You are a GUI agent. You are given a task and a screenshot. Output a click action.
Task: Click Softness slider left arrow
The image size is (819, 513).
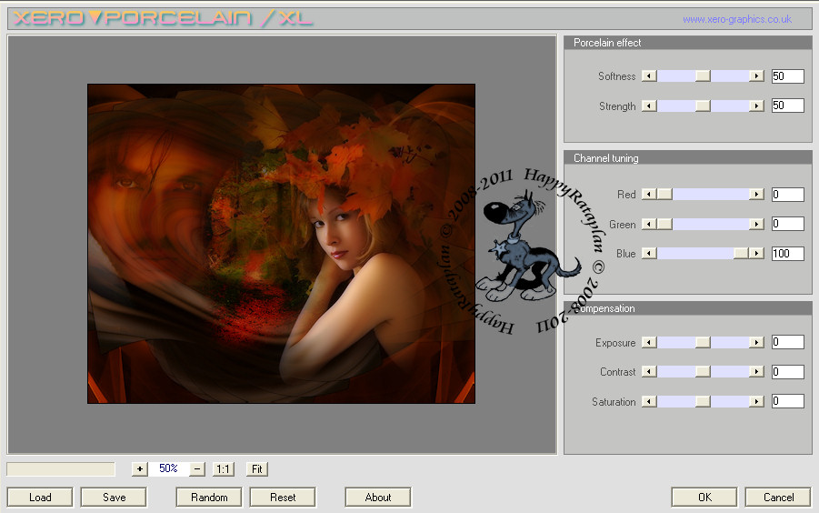649,76
